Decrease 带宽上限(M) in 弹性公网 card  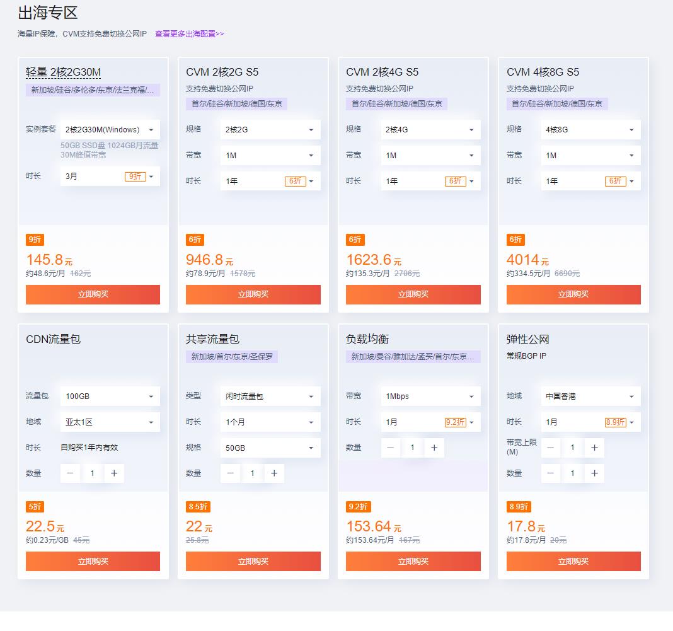(x=551, y=448)
